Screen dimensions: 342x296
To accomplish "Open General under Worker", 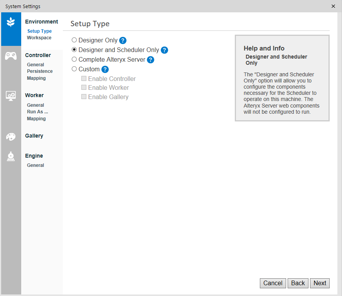I will [35, 105].
